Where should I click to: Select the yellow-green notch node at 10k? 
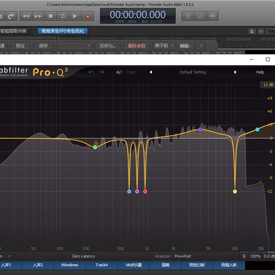click(x=235, y=191)
